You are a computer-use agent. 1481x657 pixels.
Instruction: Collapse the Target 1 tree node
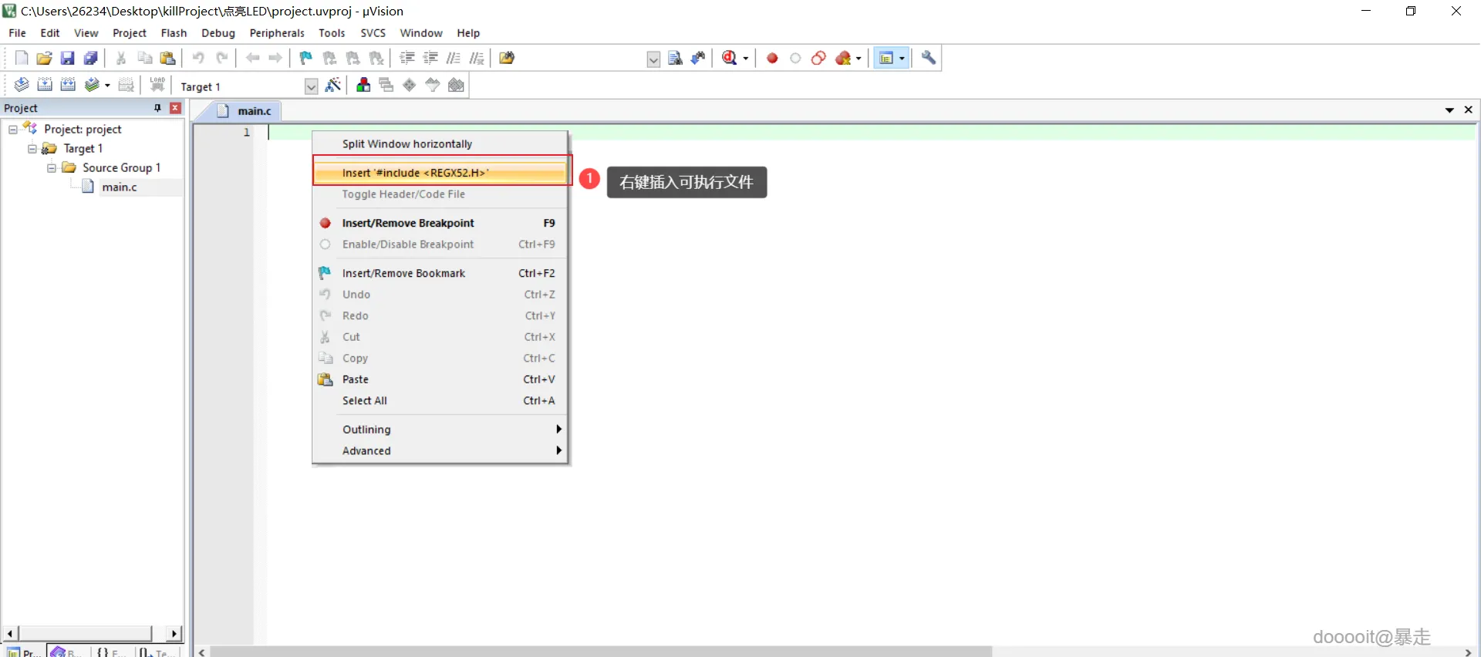(32, 149)
